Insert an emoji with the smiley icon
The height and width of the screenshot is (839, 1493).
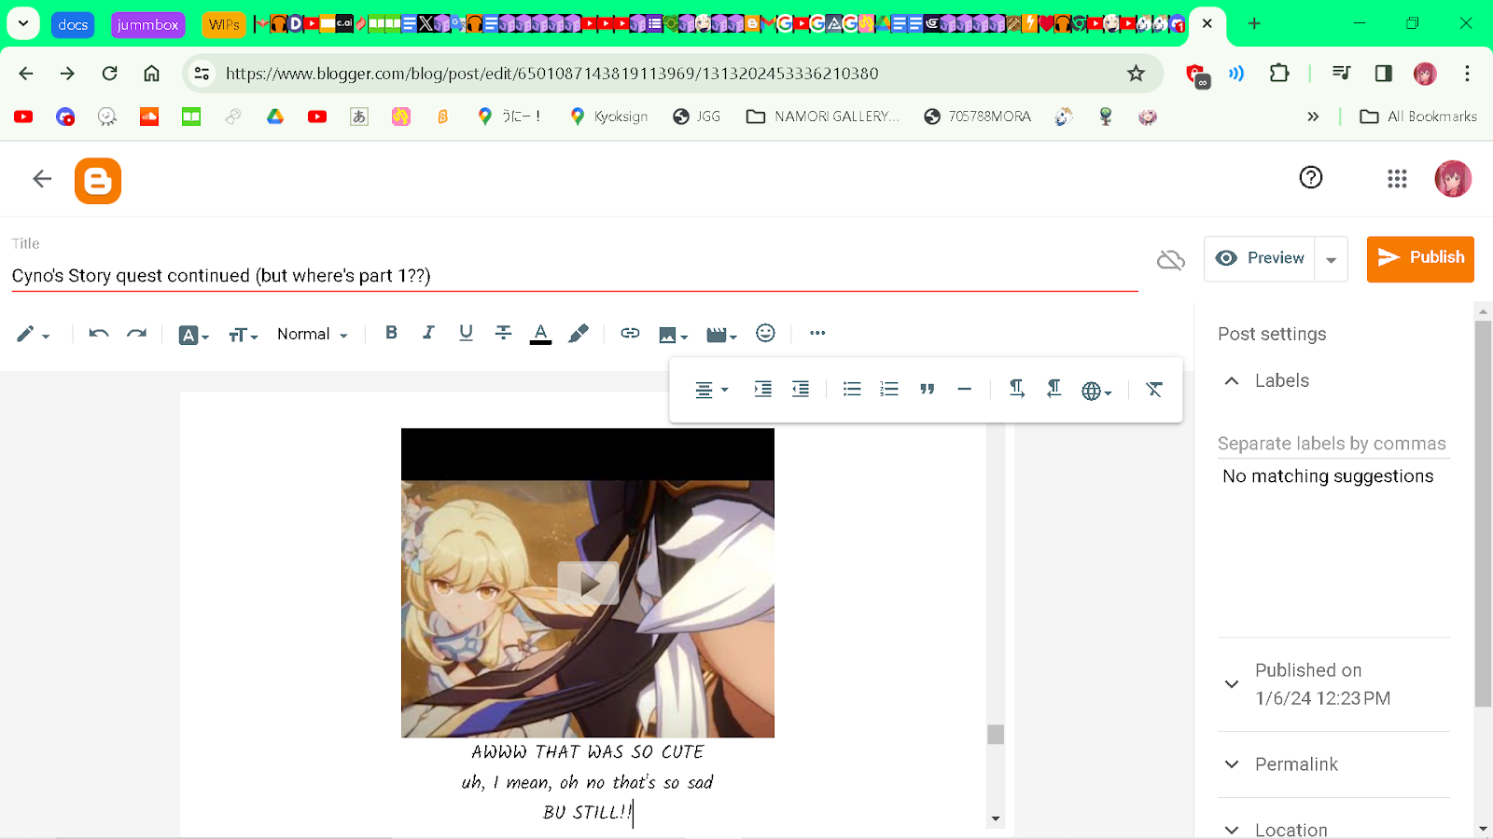click(x=765, y=333)
